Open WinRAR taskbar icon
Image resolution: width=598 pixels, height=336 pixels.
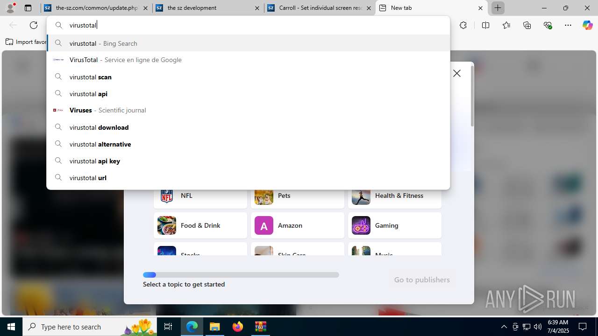(260, 327)
